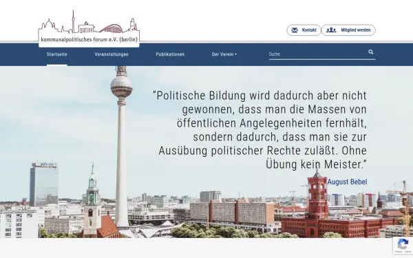The image size is (413, 258).
Task: Click the reCAPTCHA badge
Action: tap(403, 246)
